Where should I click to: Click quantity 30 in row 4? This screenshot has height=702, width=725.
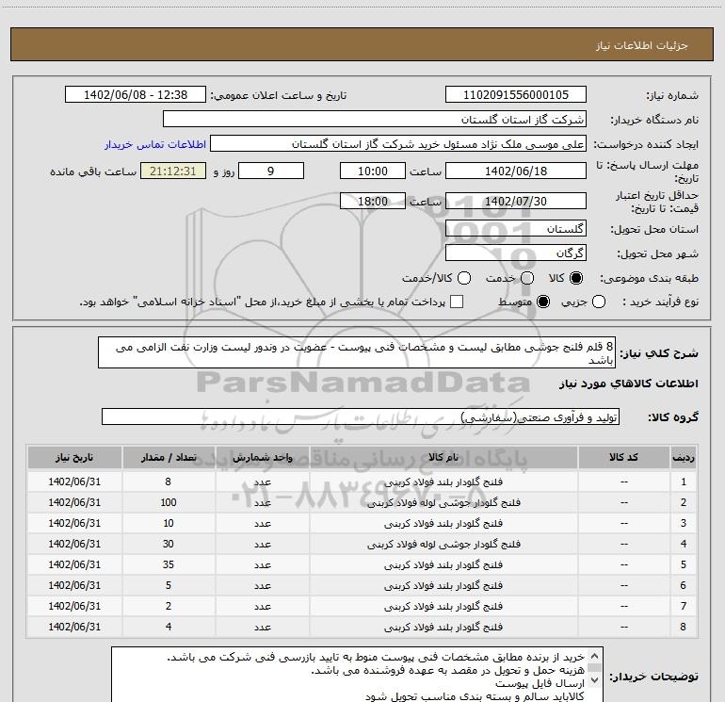(x=169, y=545)
